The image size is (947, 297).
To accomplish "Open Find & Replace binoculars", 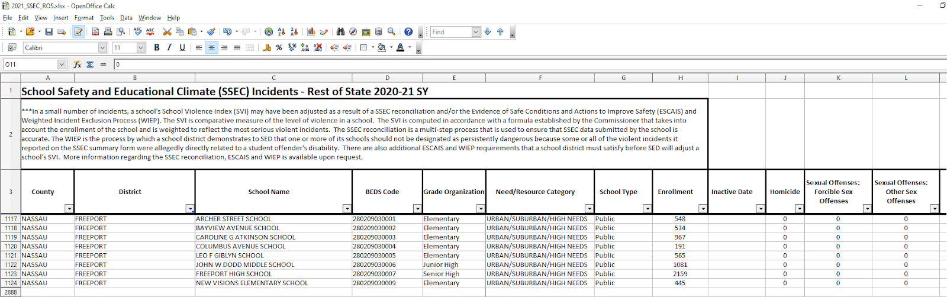I will pos(340,31).
